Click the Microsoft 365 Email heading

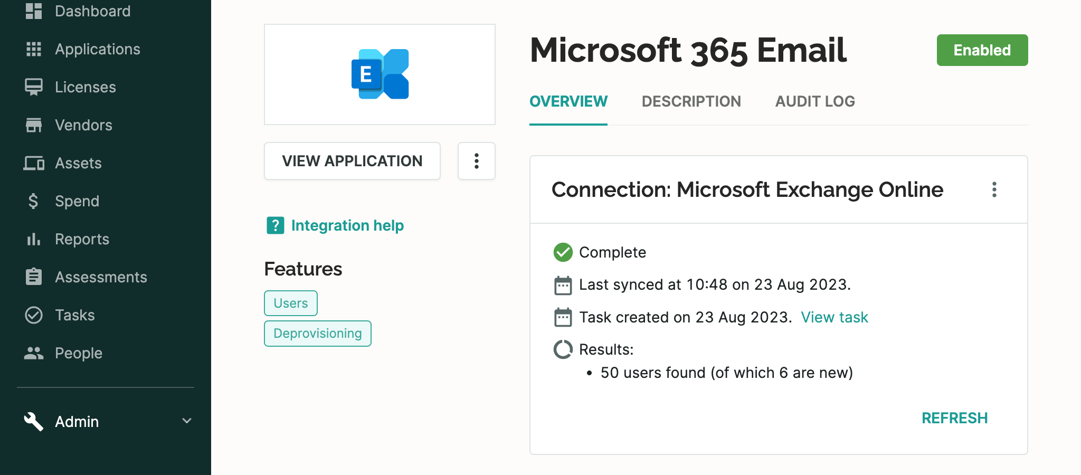coord(688,50)
